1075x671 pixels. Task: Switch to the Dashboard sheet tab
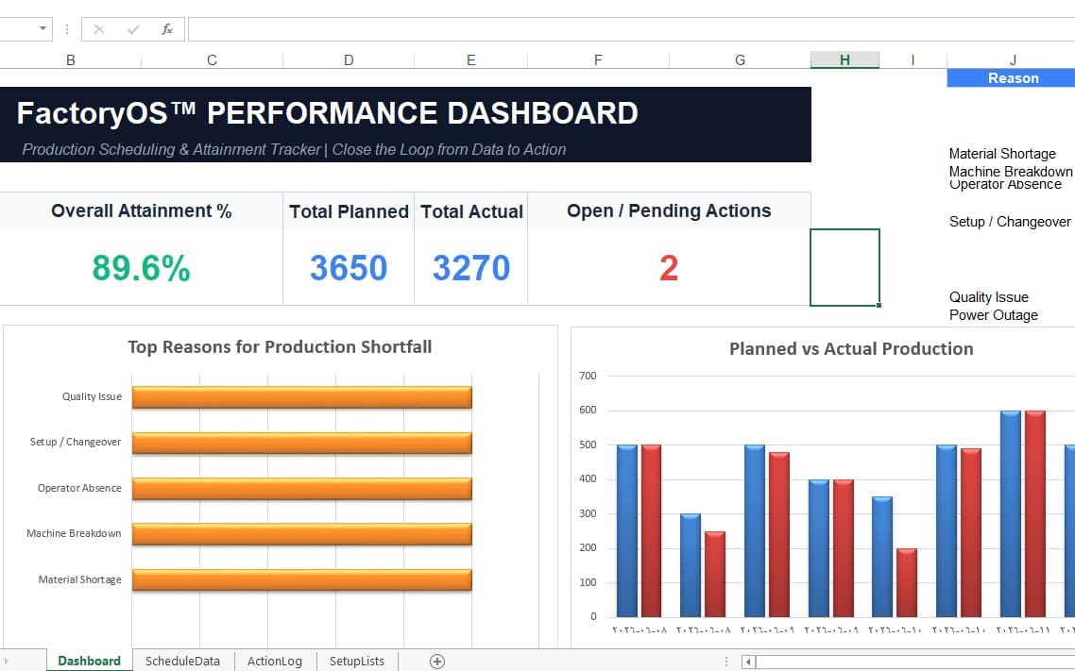pyautogui.click(x=89, y=661)
